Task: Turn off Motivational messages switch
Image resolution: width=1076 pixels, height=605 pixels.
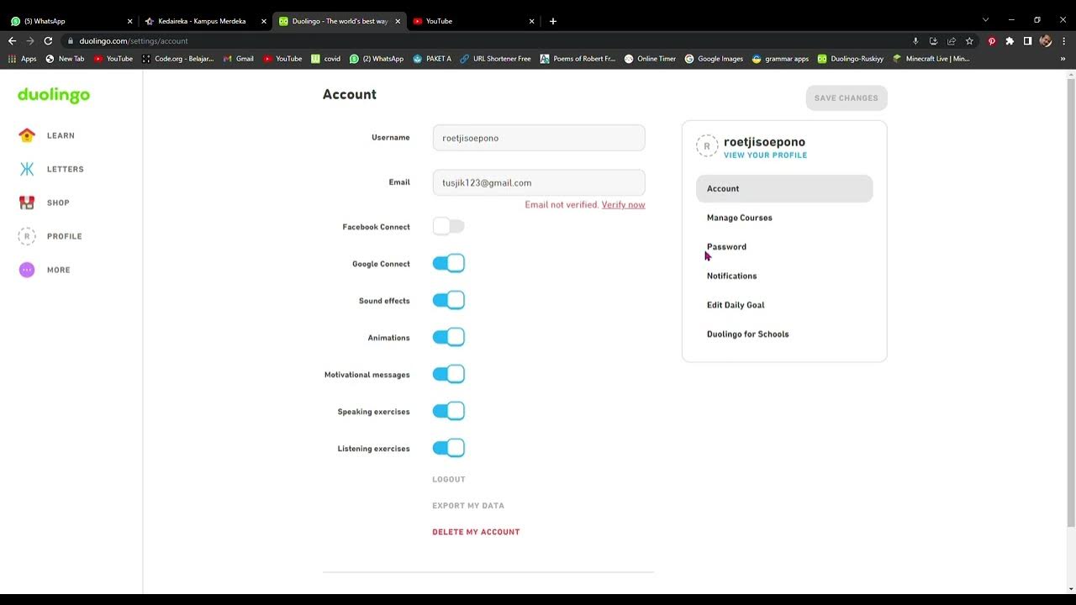Action: [x=448, y=374]
